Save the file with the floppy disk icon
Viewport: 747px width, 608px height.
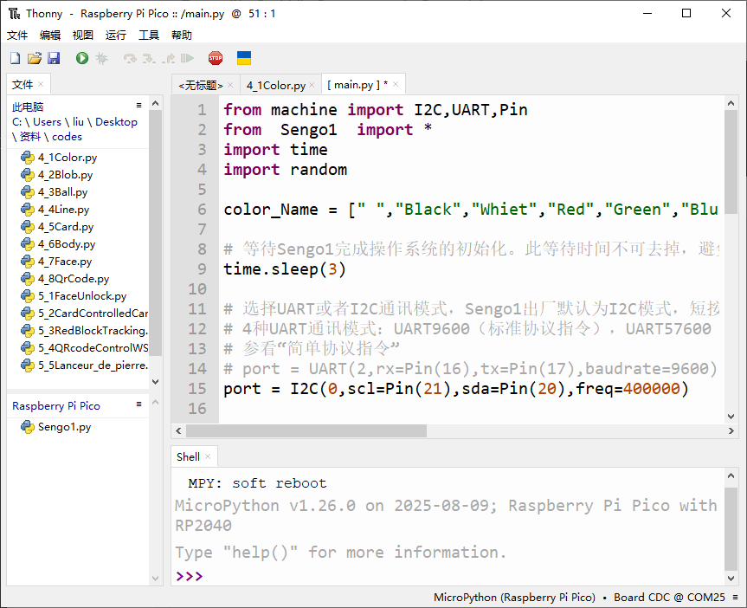pyautogui.click(x=54, y=58)
